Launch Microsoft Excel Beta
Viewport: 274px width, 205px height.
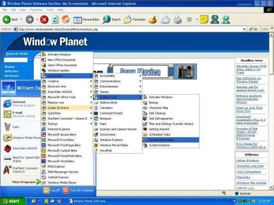[67, 140]
